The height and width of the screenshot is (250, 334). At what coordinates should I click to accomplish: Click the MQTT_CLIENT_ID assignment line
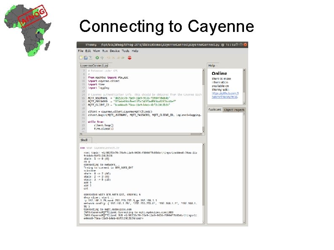(129, 105)
